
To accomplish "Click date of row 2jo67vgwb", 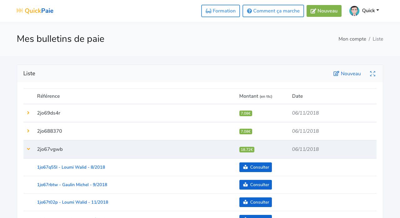I will click(306, 149).
